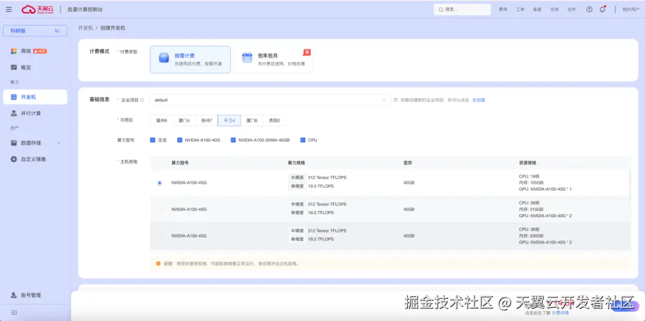Click the 计费详情 link at the bottom
The image size is (645, 321).
pyautogui.click(x=560, y=313)
